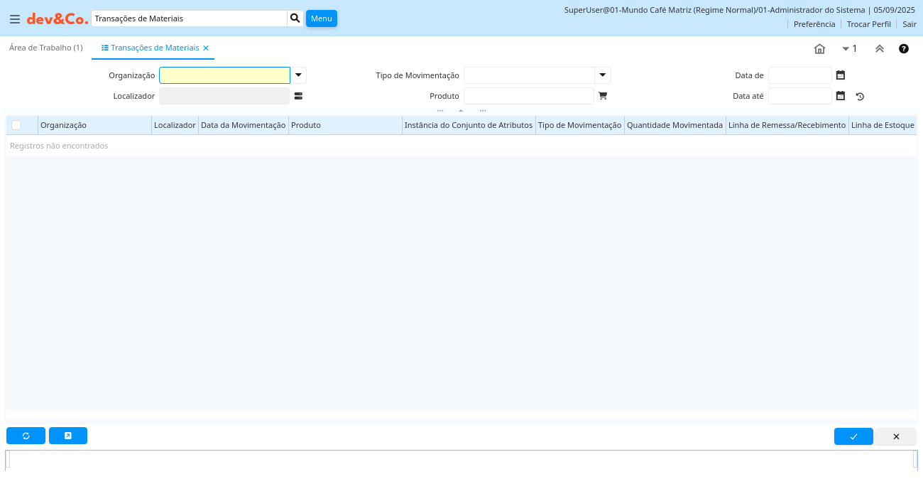
Task: Click the magnifier search icon
Action: coord(295,18)
